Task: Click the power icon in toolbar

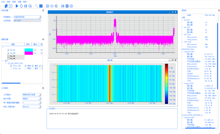Action: coord(52,6)
